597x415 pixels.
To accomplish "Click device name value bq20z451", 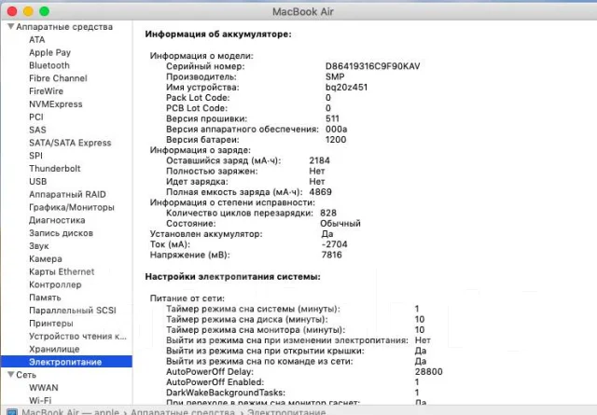I will pos(346,88).
